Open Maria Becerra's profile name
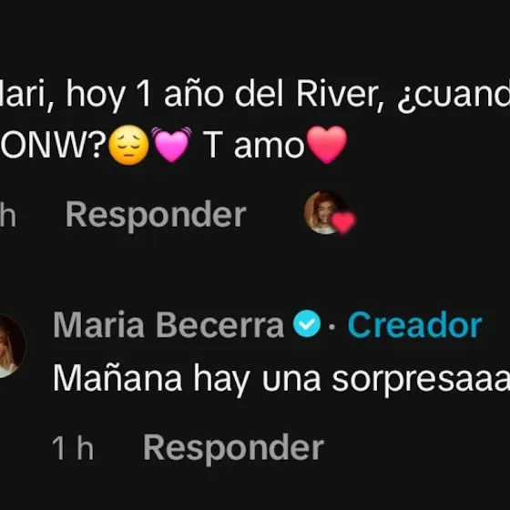The height and width of the screenshot is (510, 510). [x=168, y=325]
